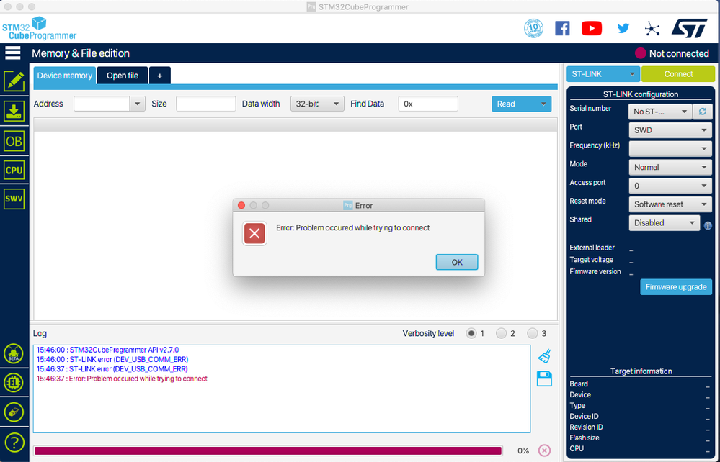Click the 15:46:00 ST-LINK error log line
The image size is (720, 462).
click(112, 359)
